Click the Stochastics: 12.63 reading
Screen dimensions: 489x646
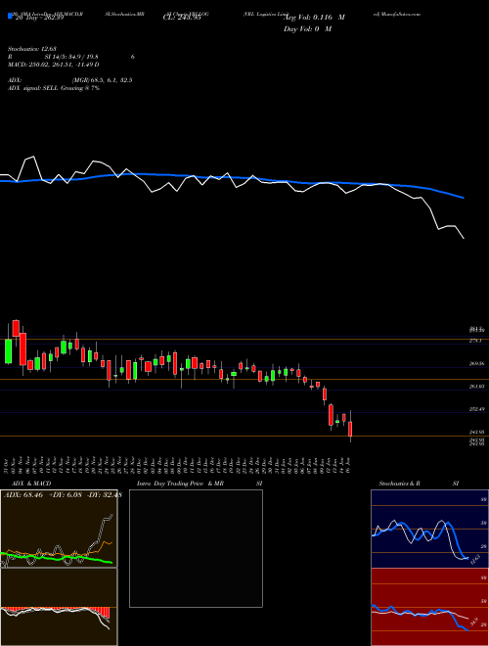point(31,49)
